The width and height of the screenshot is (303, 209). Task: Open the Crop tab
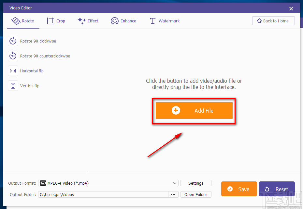(x=56, y=21)
